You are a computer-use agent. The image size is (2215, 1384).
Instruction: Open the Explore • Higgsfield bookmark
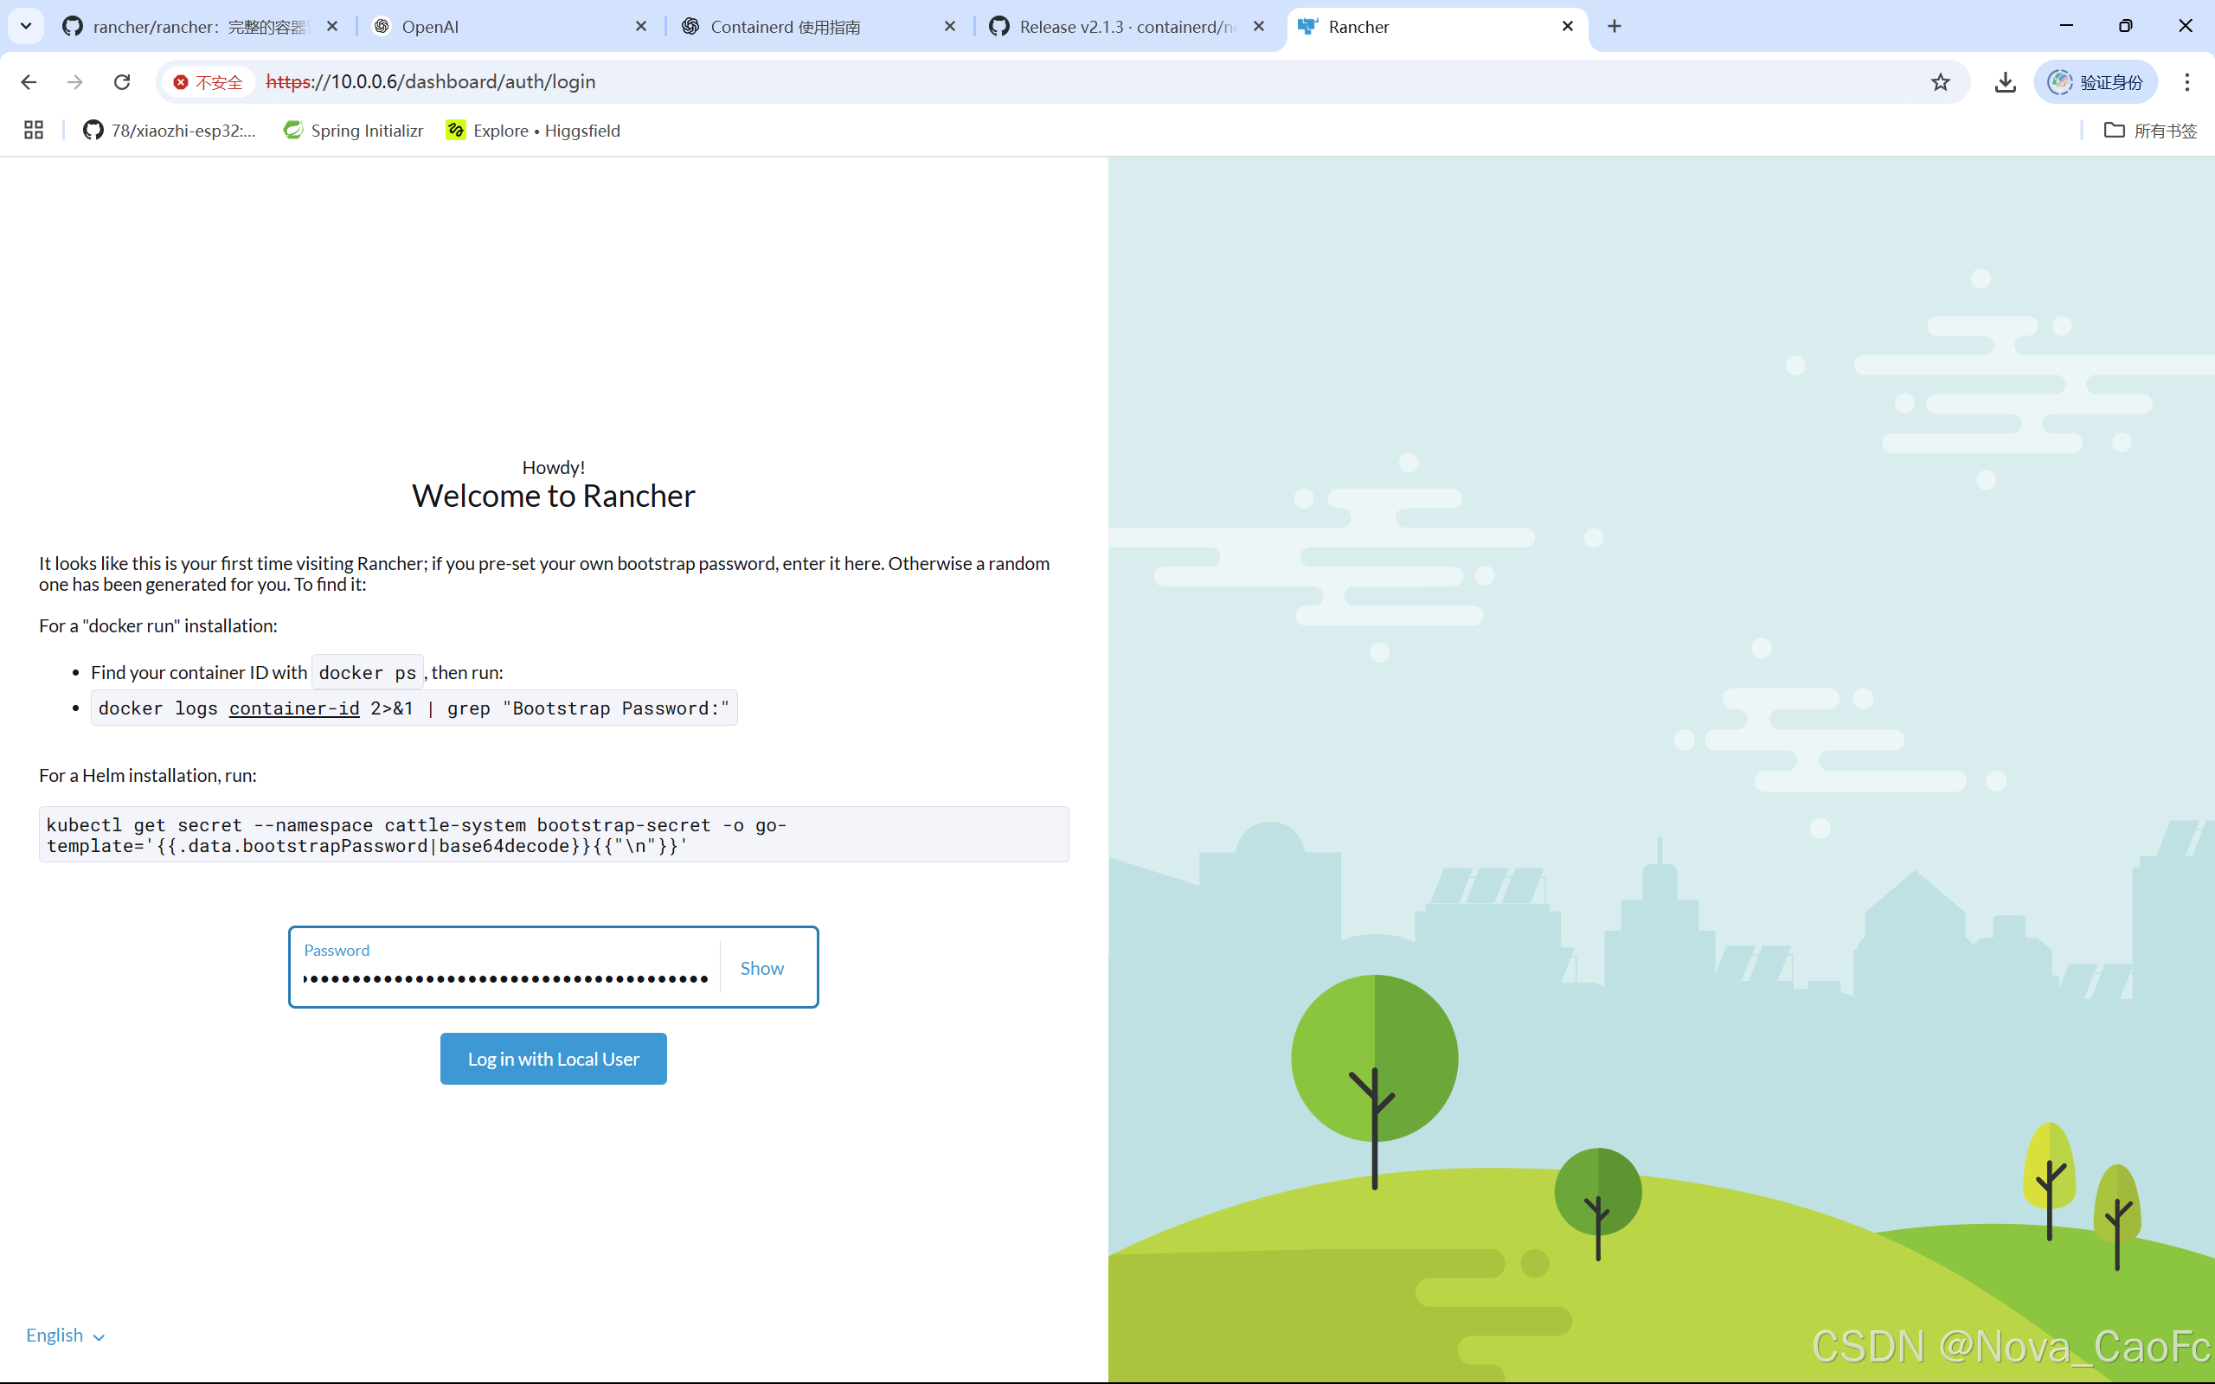click(534, 131)
